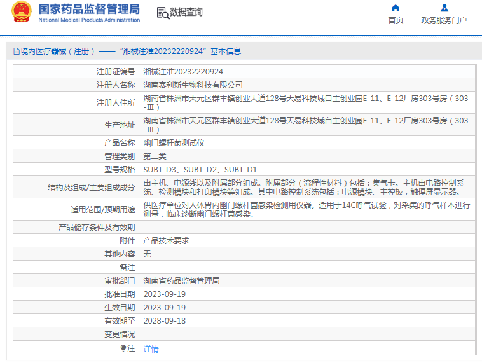
Task: Select 批准日期 value 2023-09-19
Action: coord(165,294)
